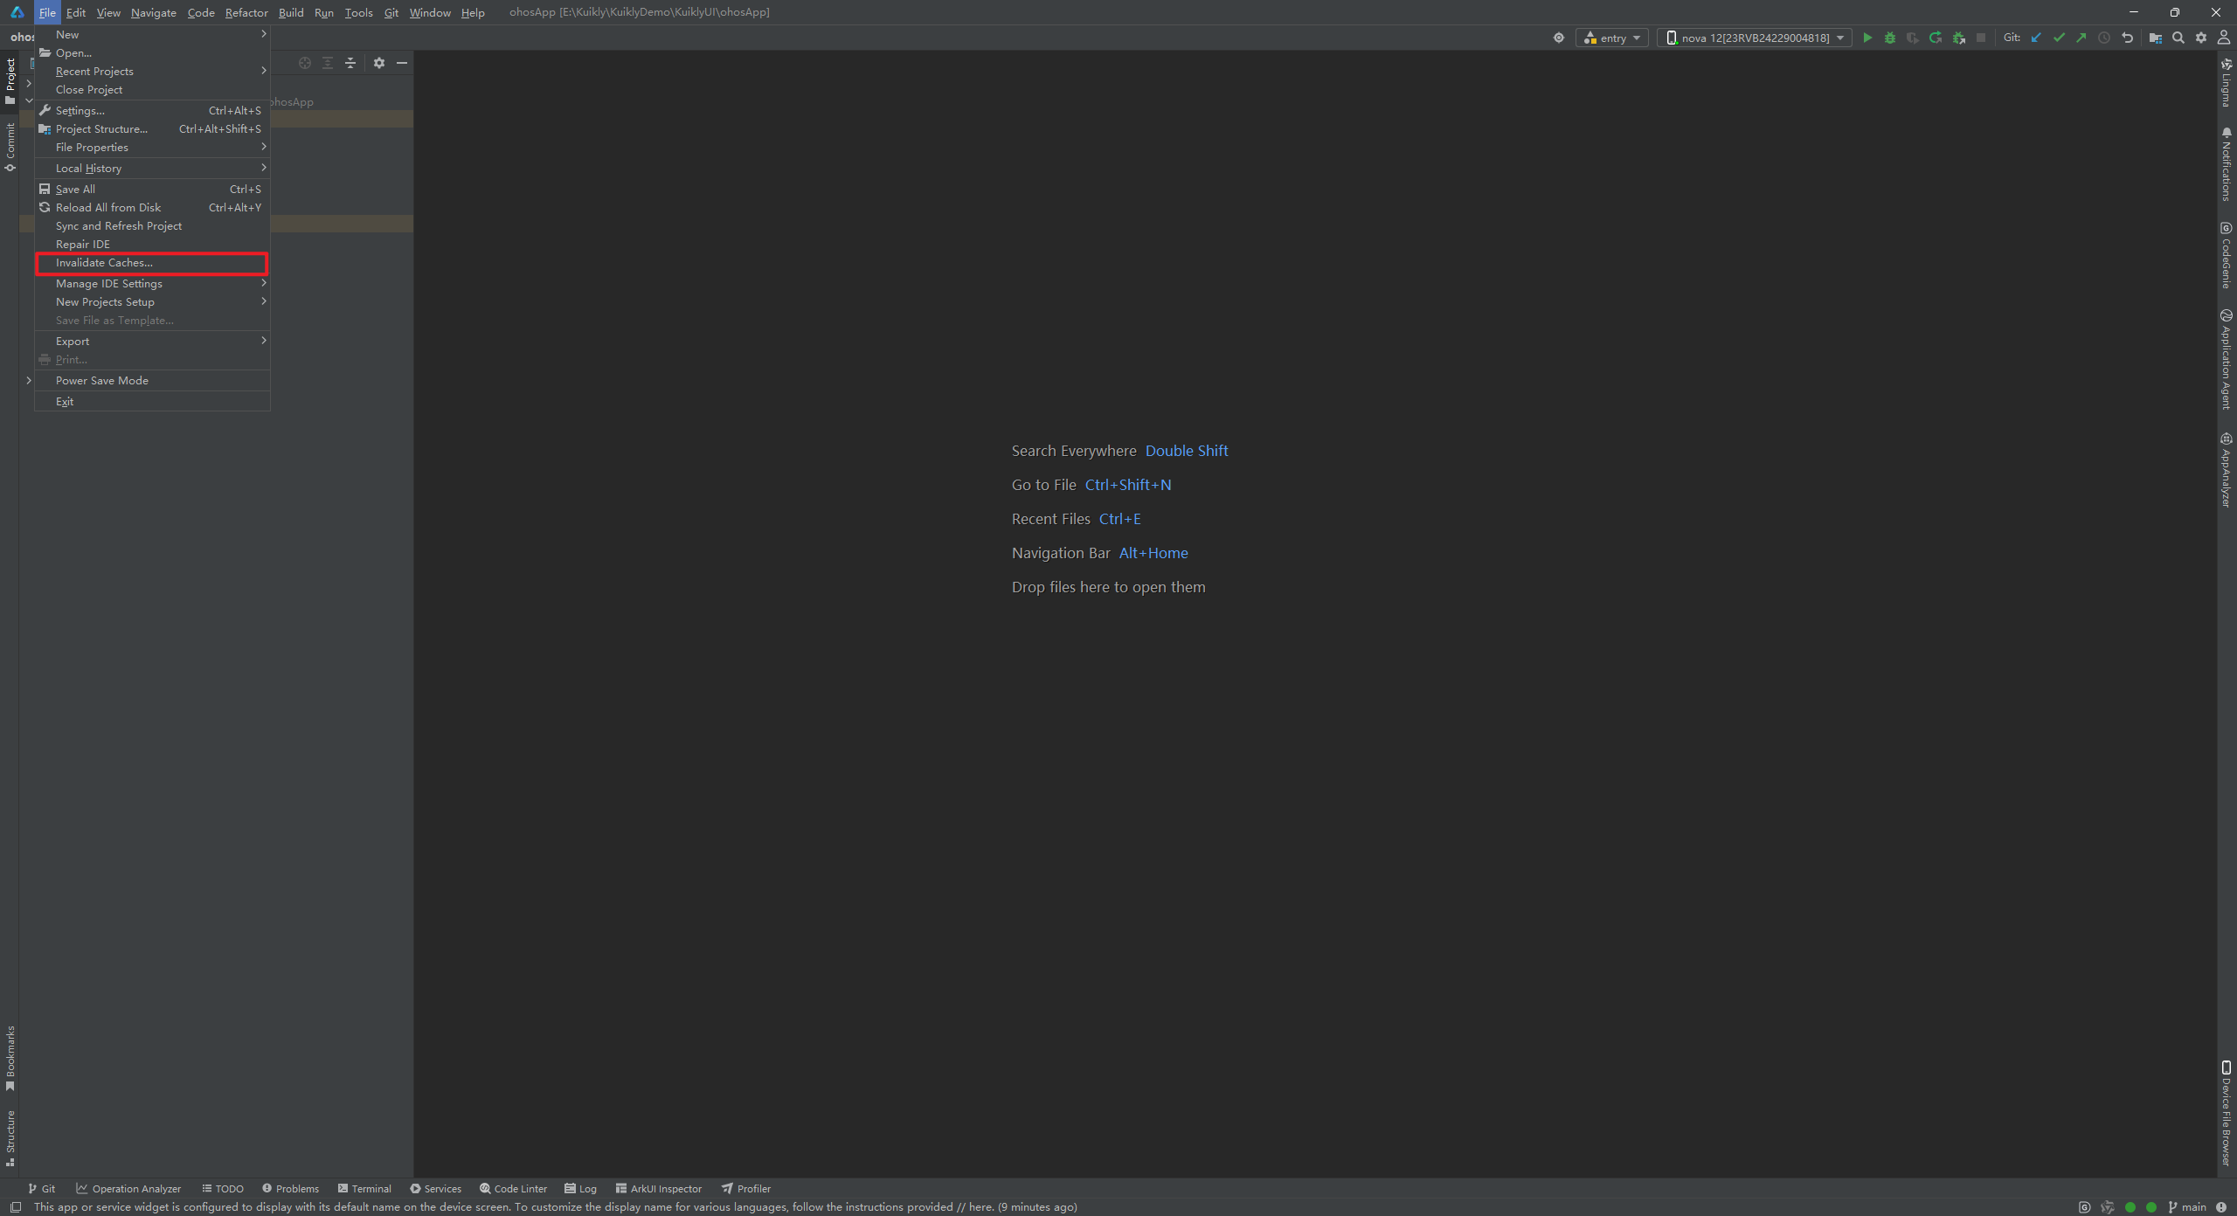
Task: Run the entry configuration
Action: pos(1867,38)
